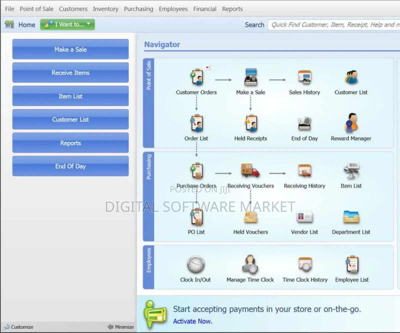Open Sales History from the Point of Sale section
The image size is (400, 333).
[304, 77]
